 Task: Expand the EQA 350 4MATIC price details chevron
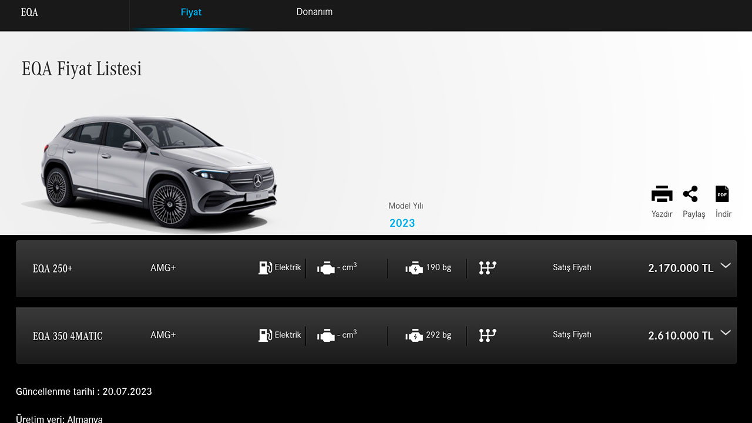coord(726,333)
